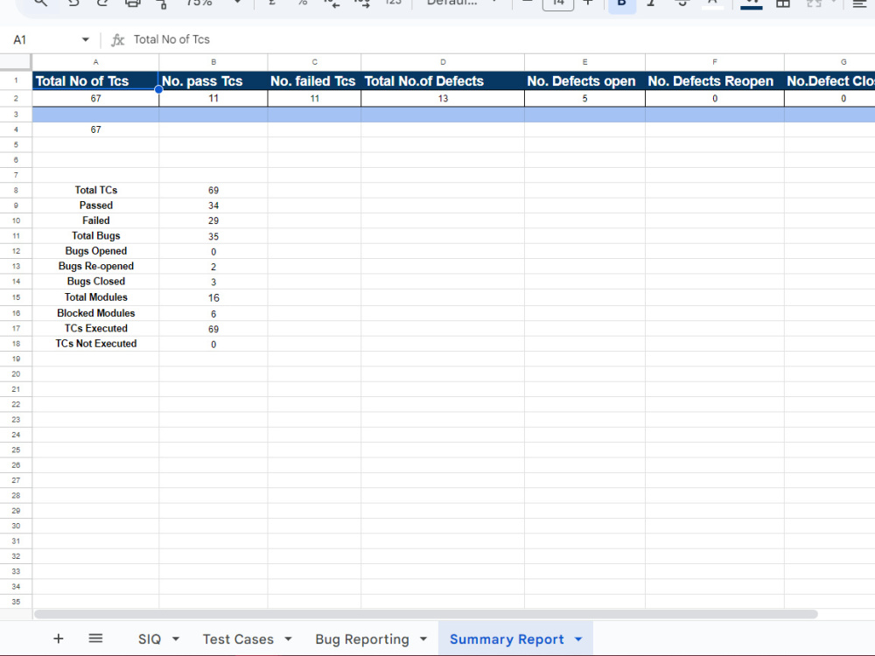875x656 pixels.
Task: Select the 'TCs Executed' label cell
Action: [95, 329]
